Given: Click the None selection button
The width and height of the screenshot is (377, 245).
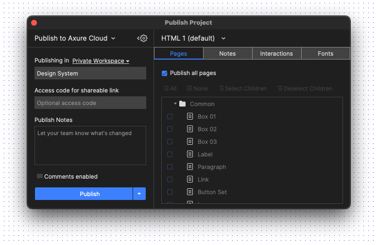Looking at the screenshot, I should tap(197, 89).
